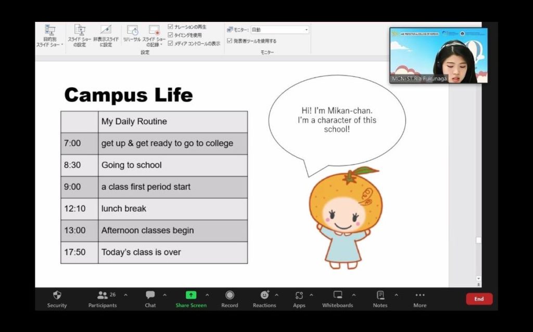Screen dimensions: 533x332
Task: Expand the chevron beside Notes
Action: (x=396, y=295)
